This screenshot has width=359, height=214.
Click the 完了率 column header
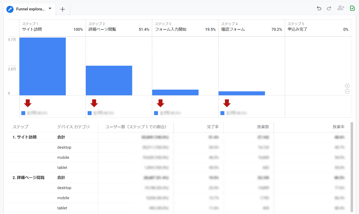coord(213,127)
